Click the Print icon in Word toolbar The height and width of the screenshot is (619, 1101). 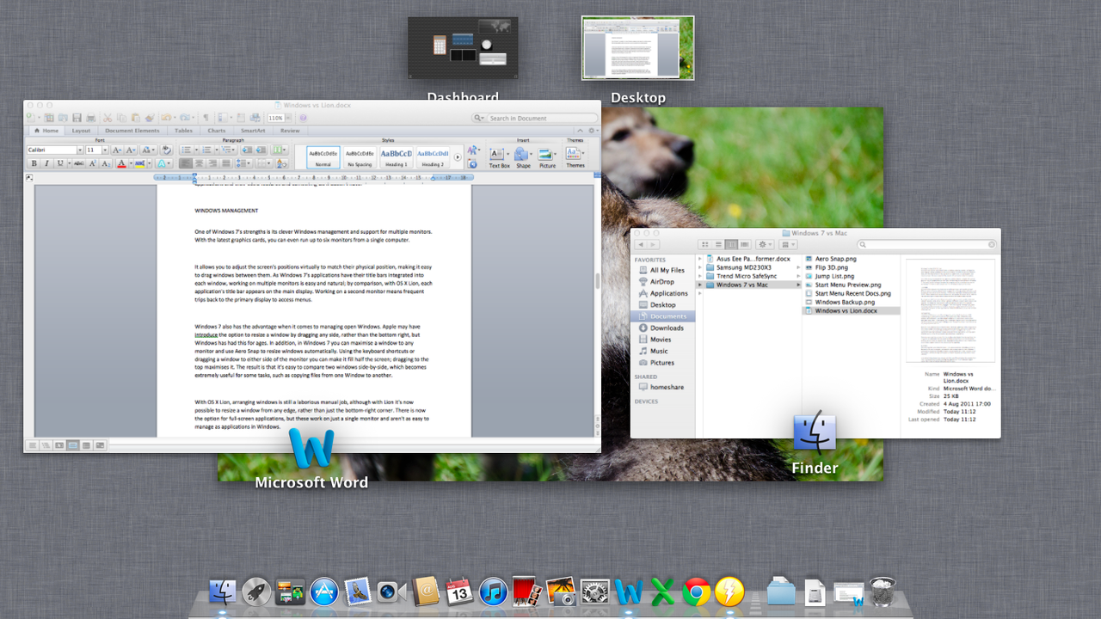(x=91, y=118)
